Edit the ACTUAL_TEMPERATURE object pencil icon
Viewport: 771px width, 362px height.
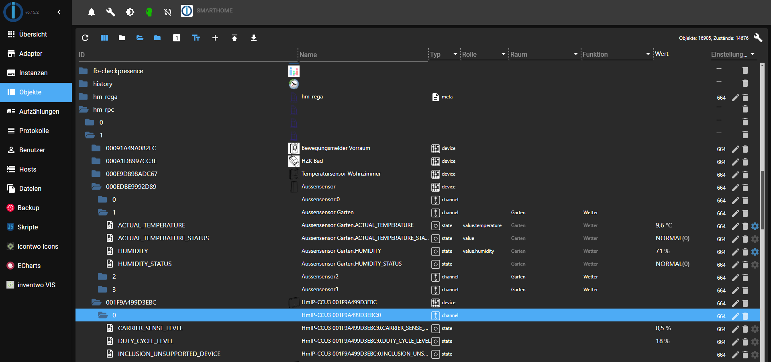[x=735, y=226]
